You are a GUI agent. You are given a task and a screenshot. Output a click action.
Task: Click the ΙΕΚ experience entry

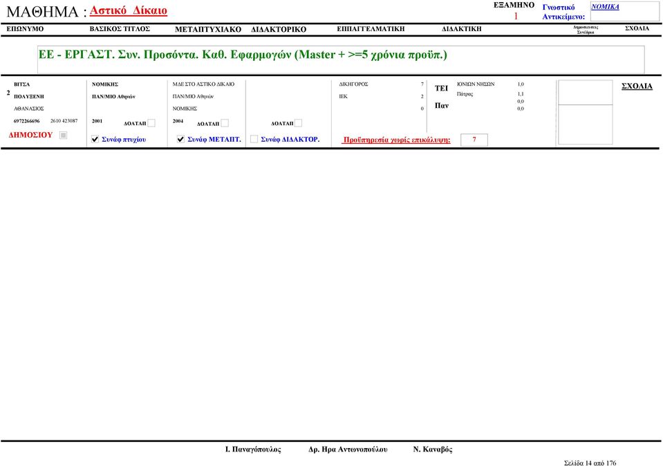[x=344, y=96]
